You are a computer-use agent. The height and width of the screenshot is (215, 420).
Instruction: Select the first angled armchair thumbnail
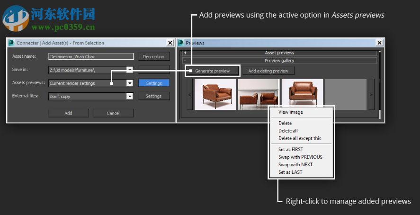215,94
